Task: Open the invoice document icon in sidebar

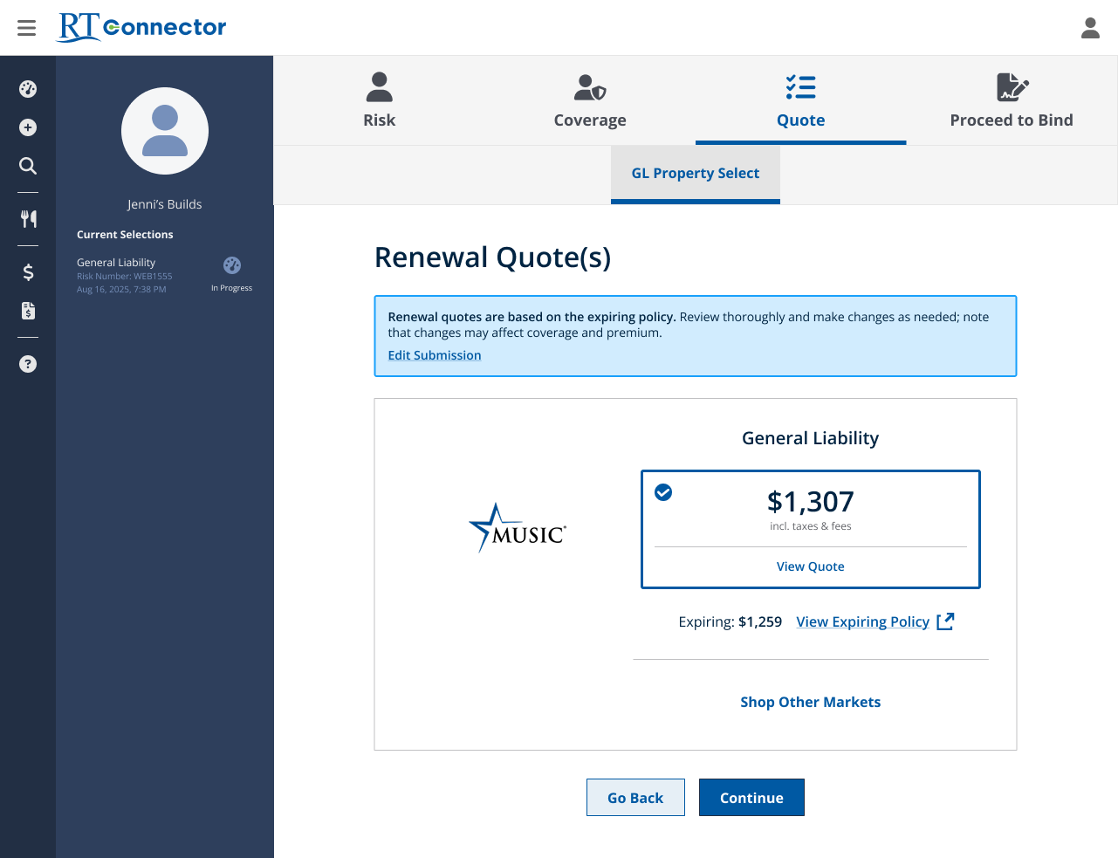Action: (28, 311)
